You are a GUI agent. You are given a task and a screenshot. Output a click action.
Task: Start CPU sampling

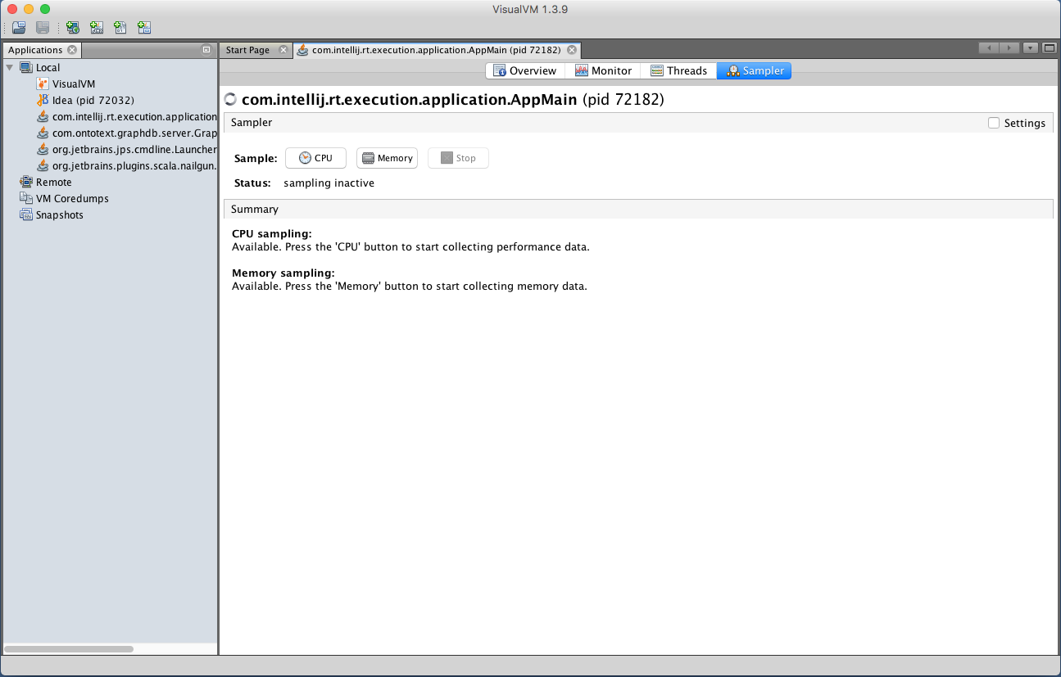(x=315, y=158)
